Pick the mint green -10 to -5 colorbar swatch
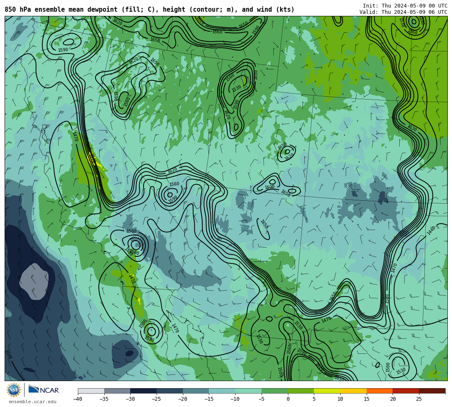The image size is (452, 407). pos(249,391)
